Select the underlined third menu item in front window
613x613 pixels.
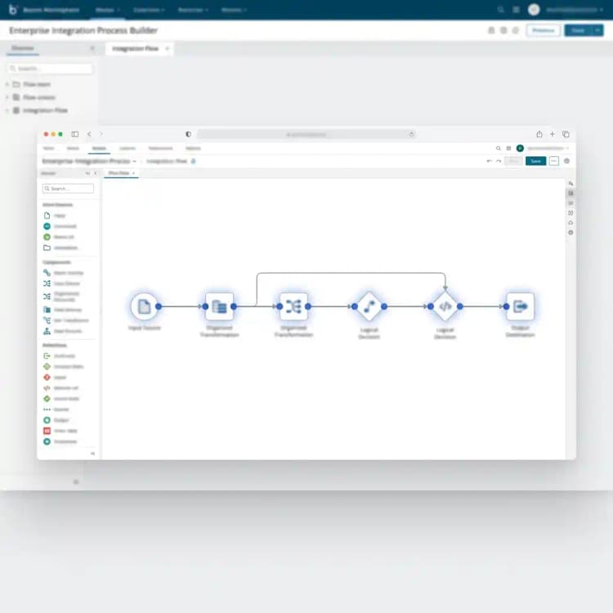[99, 148]
